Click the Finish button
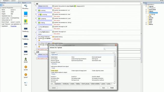The height and width of the screenshot is (92, 164). (x=112, y=88)
